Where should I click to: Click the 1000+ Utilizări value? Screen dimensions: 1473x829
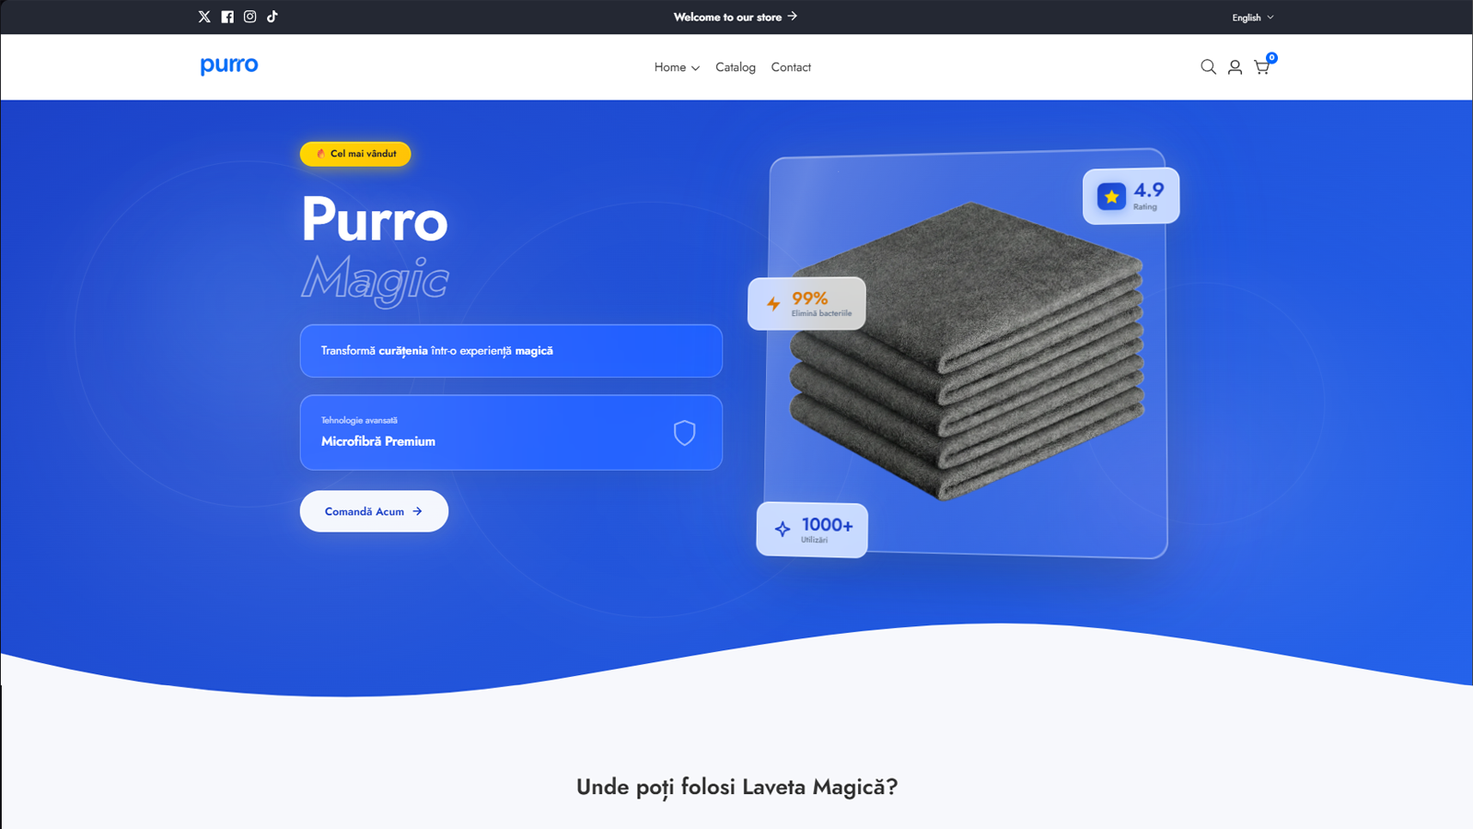click(x=827, y=525)
